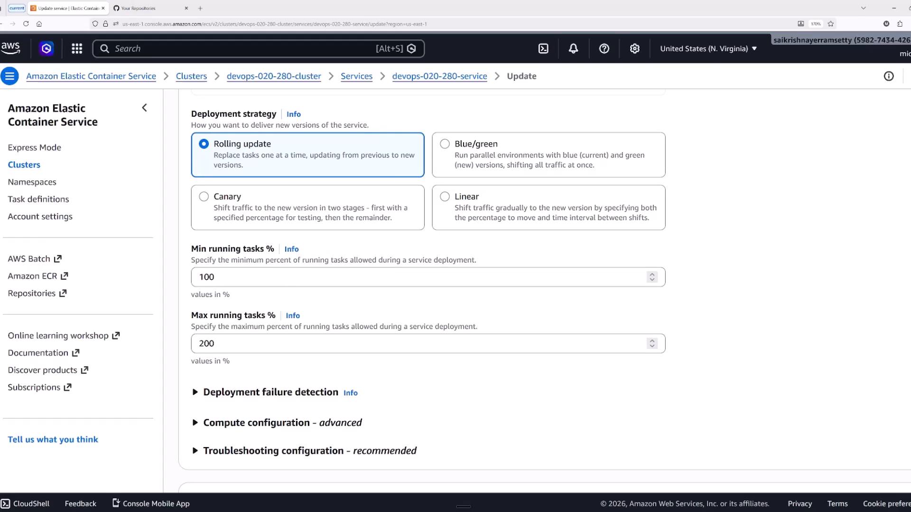
Task: Open the United States (N. Virginia) region dropdown
Action: tap(708, 48)
